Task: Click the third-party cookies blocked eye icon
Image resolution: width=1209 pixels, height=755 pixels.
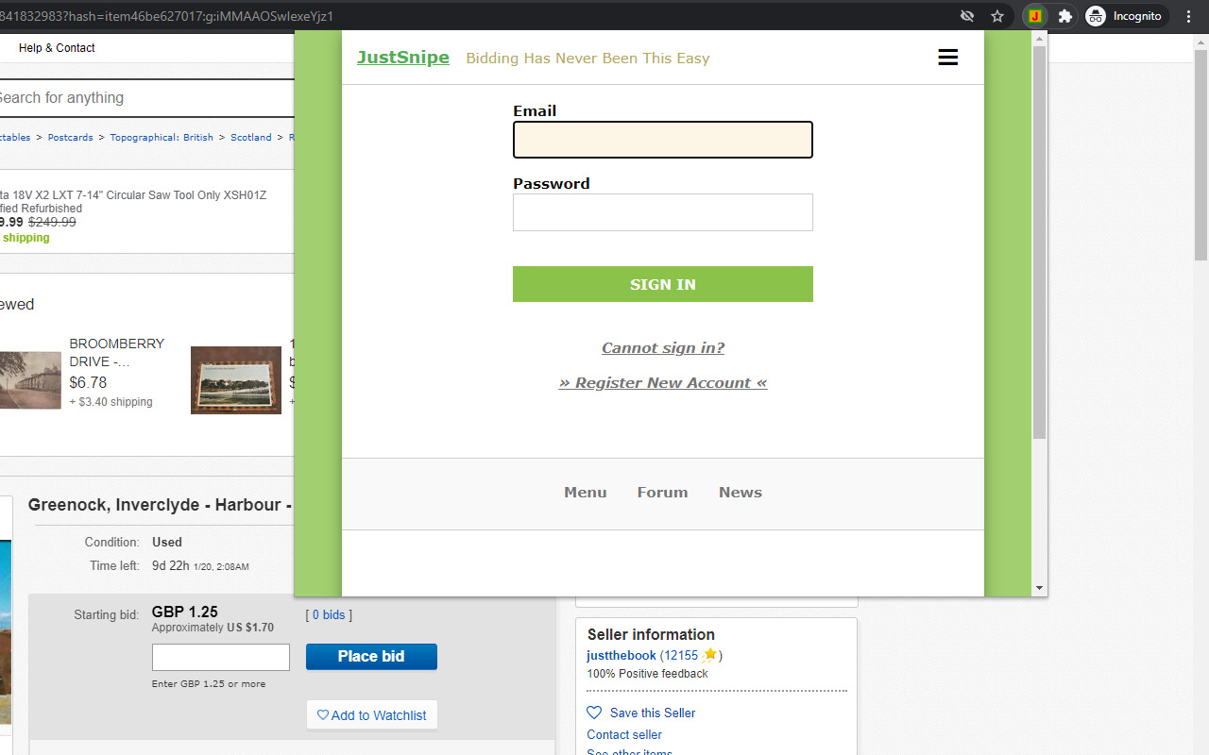Action: [967, 16]
